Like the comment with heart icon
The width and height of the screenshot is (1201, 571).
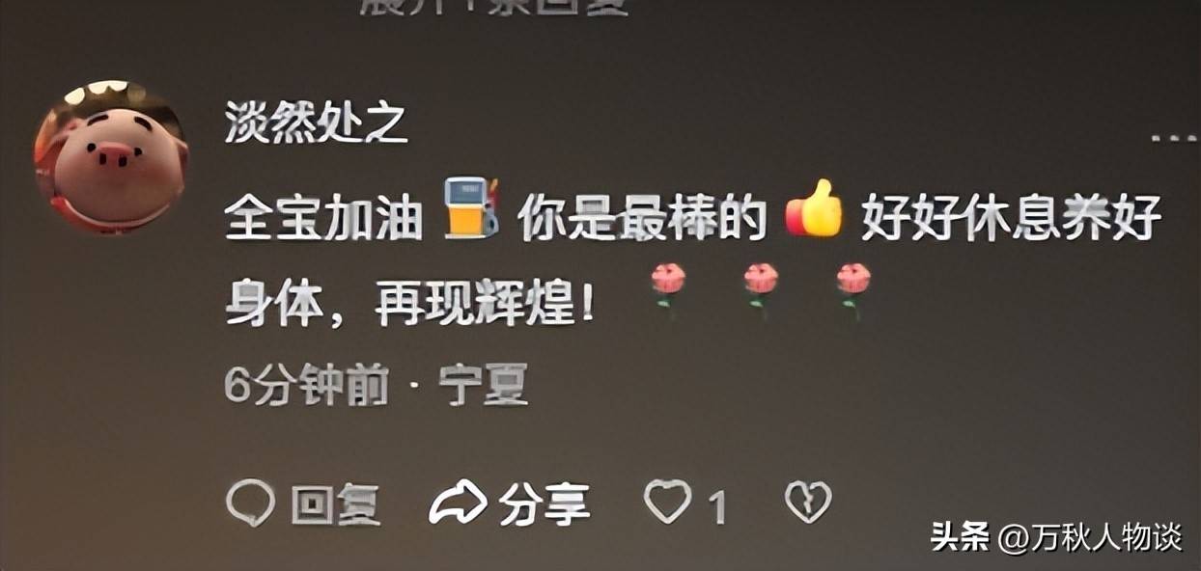click(668, 503)
